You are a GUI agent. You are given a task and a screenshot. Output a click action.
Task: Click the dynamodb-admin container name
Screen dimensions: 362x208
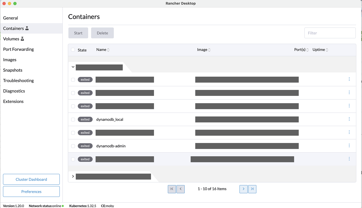[x=111, y=146]
